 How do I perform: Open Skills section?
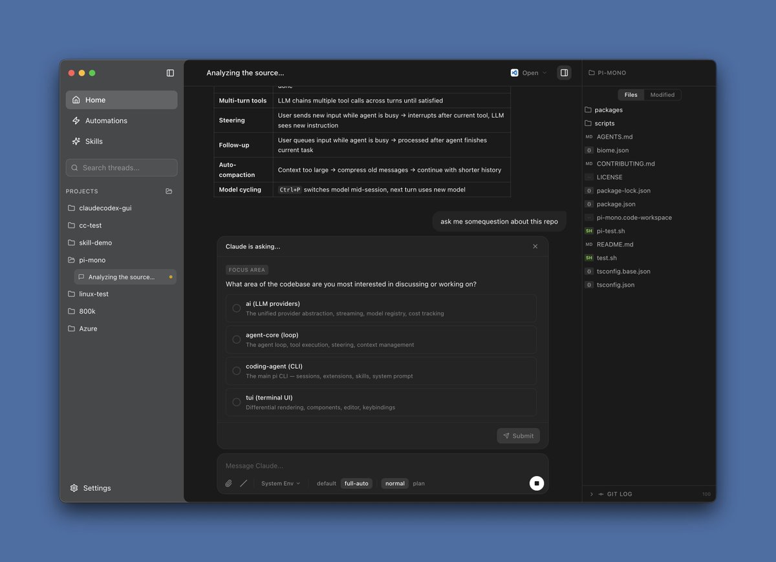click(x=122, y=141)
